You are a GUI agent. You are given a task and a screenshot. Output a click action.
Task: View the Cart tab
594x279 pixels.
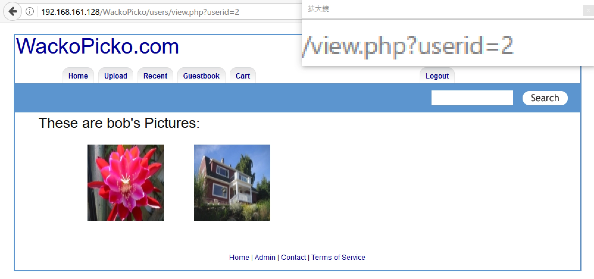[x=243, y=76]
